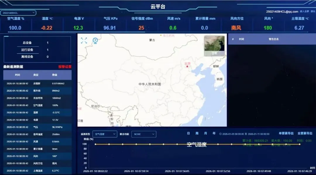Click the 空气湿度 % value 100.0 in top bar
Image resolution: width=316 pixels, height=175 pixels.
tap(15, 28)
